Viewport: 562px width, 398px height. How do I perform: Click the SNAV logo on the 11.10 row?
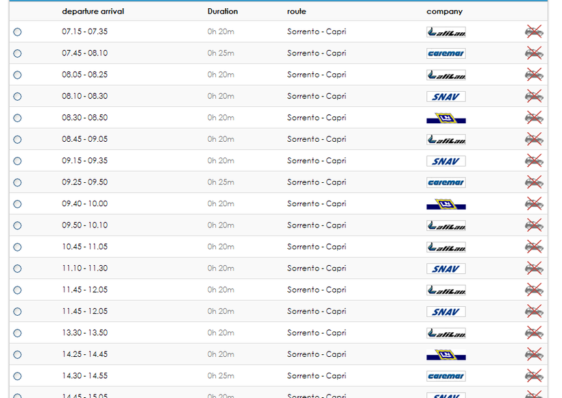pyautogui.click(x=445, y=269)
